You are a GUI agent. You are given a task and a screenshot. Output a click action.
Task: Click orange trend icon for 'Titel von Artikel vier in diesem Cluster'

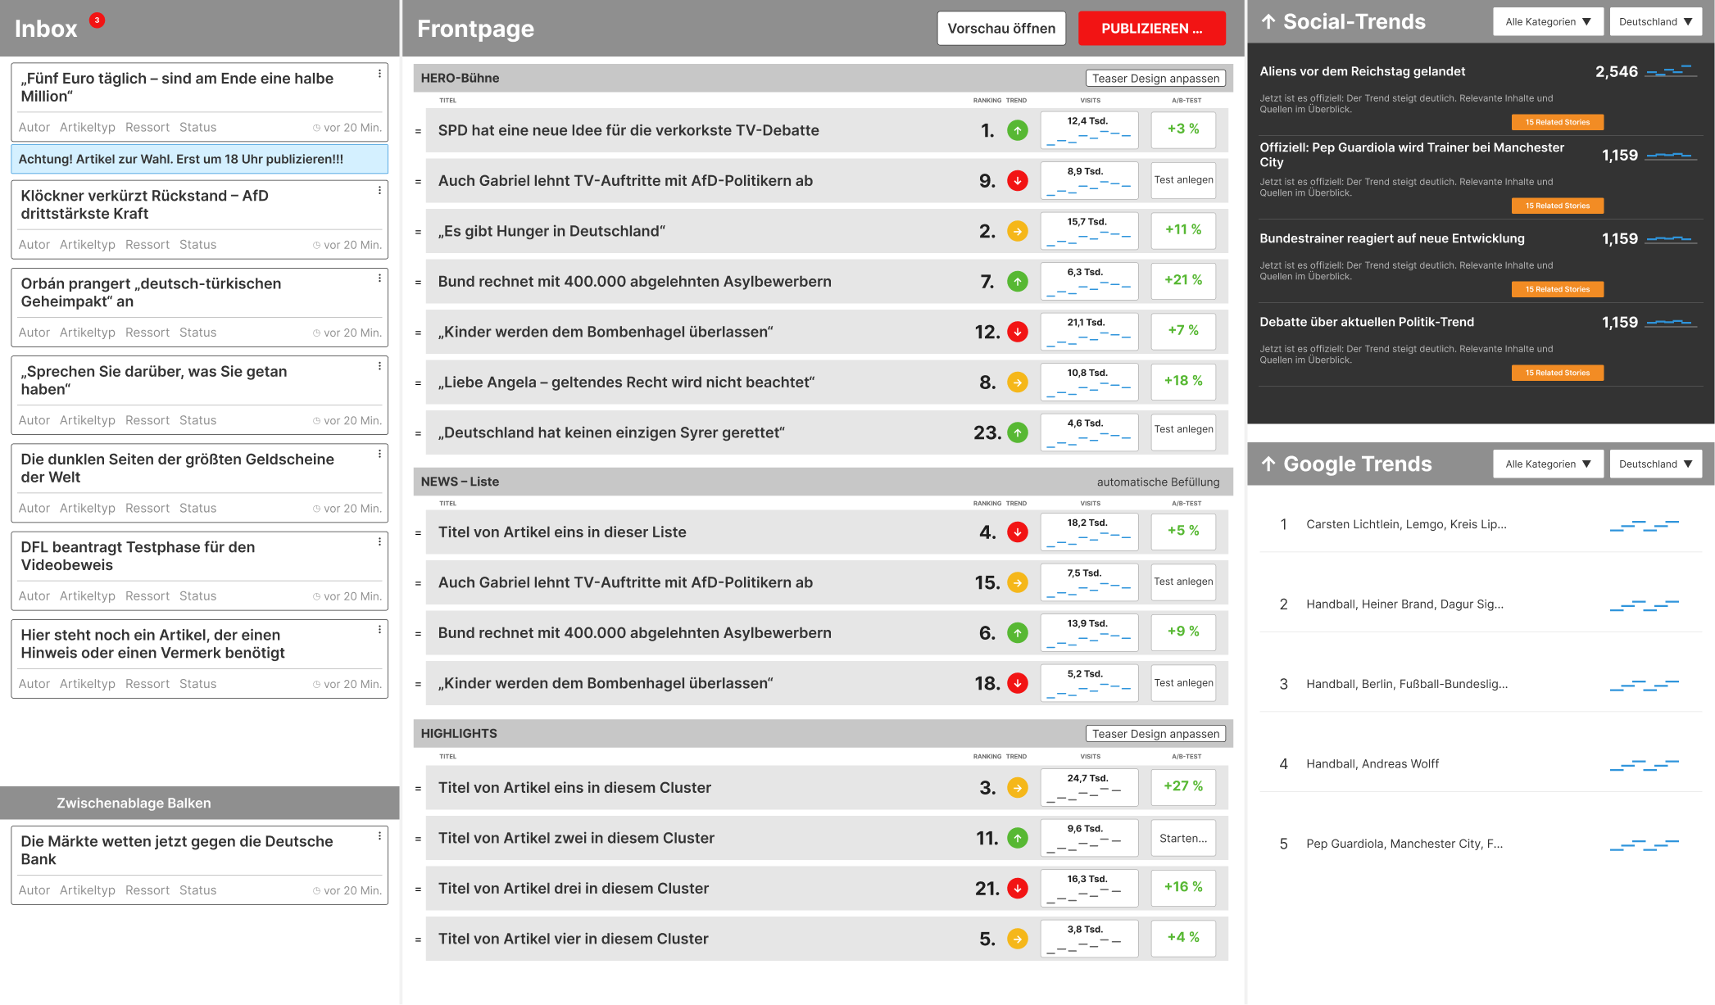pos(1018,939)
